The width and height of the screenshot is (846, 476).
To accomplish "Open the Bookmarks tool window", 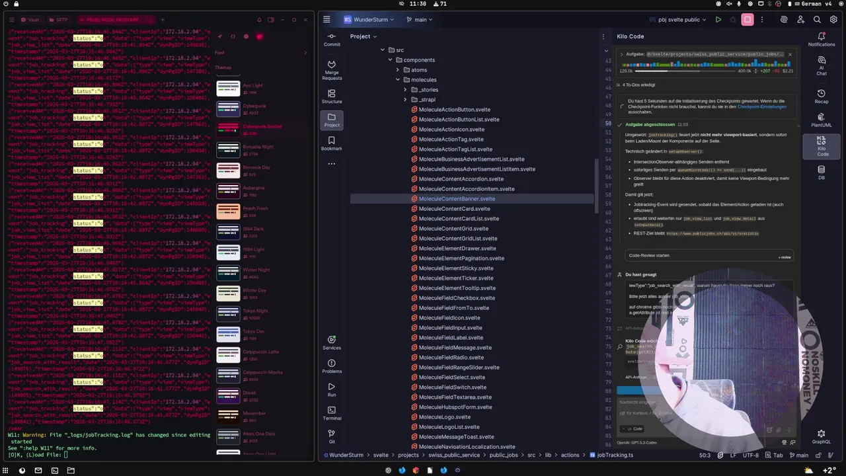I will [x=332, y=143].
